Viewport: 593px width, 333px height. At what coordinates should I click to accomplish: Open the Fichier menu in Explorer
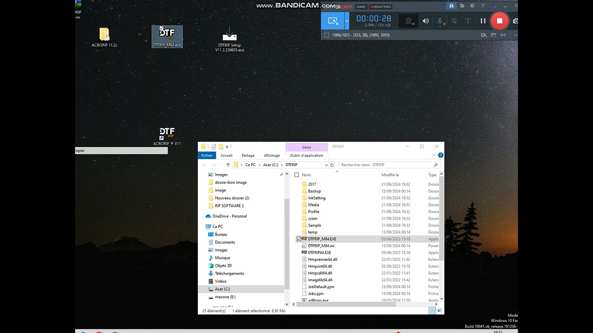click(x=207, y=155)
